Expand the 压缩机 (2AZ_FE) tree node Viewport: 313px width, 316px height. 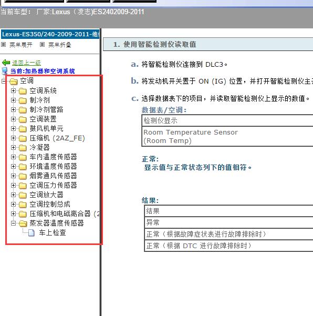point(13,138)
